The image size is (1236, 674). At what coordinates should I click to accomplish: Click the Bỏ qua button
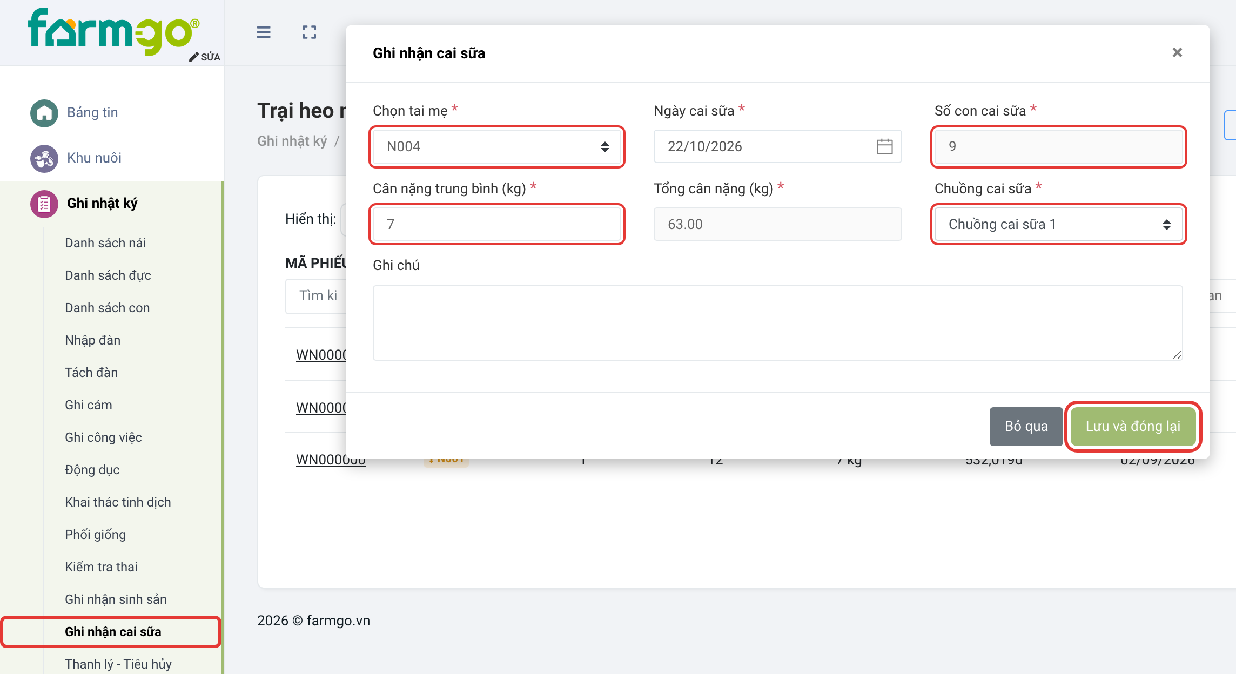coord(1026,426)
